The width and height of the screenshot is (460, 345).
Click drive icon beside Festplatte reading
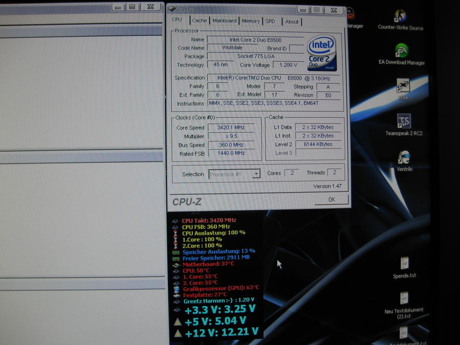point(177,295)
